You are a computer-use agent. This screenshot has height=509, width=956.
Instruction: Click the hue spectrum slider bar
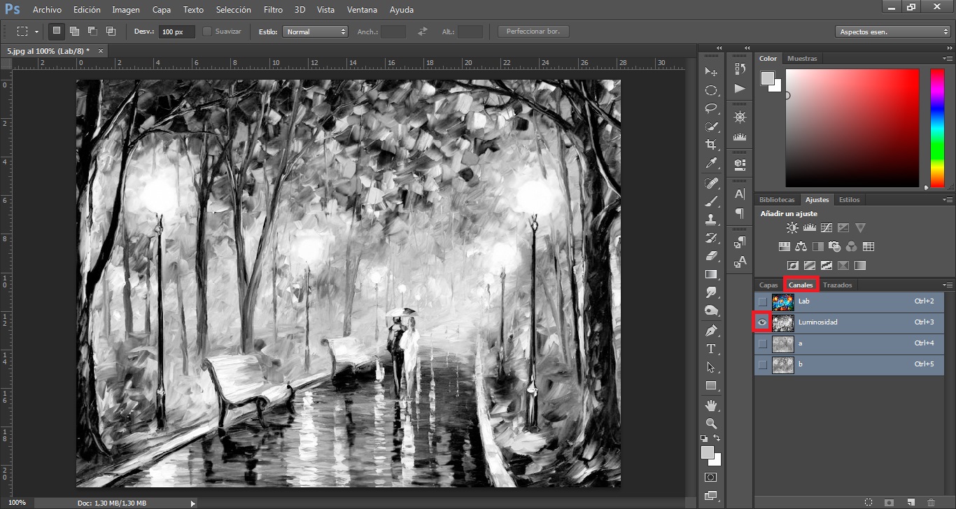[937, 128]
